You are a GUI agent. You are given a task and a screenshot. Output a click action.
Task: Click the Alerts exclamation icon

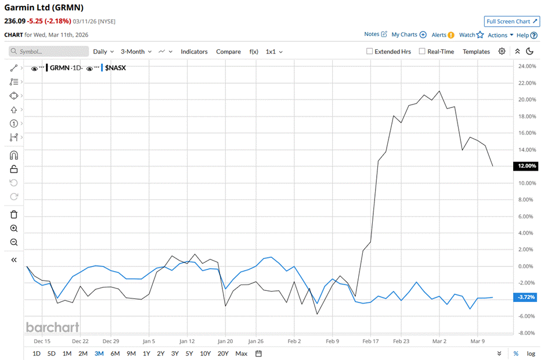click(451, 35)
